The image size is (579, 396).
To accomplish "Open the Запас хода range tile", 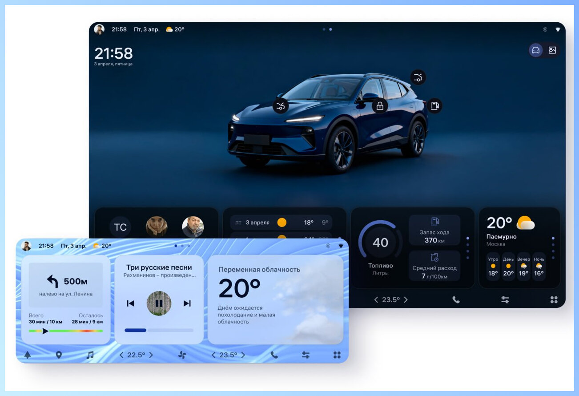I will click(x=434, y=230).
